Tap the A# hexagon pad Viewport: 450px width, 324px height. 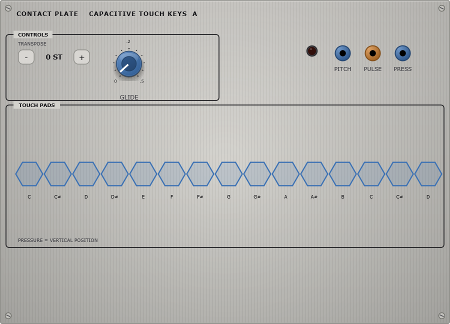[x=314, y=174]
